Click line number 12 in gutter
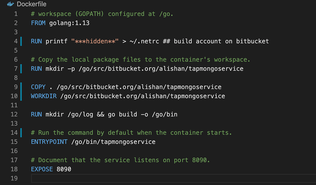The image size is (316, 185). [14, 114]
